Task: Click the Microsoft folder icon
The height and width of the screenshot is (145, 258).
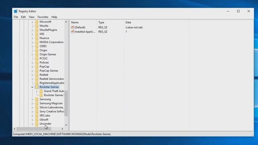Action: click(37, 22)
